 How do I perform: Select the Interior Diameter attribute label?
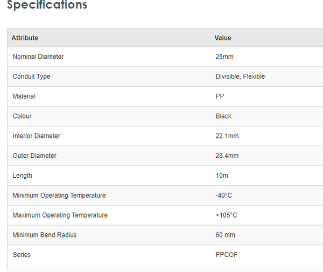pyautogui.click(x=37, y=136)
